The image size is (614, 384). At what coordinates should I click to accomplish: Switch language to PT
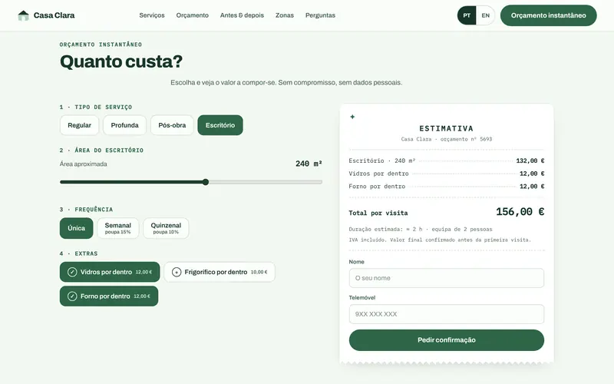pos(467,15)
